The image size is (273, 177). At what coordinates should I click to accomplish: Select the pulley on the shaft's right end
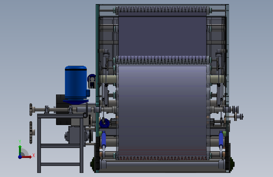pyautogui.click(x=235, y=110)
